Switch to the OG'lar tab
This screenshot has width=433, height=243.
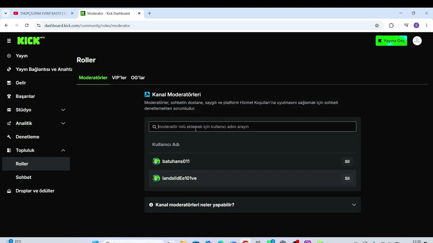[138, 78]
